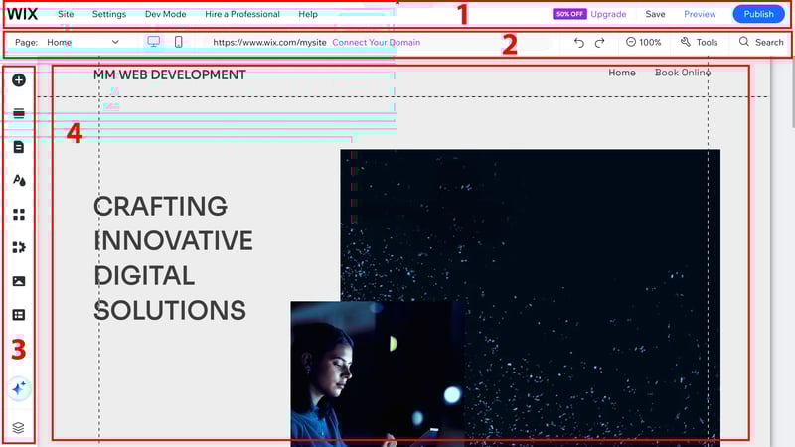This screenshot has height=447, width=795.
Task: Open the Site menu
Action: pos(66,14)
